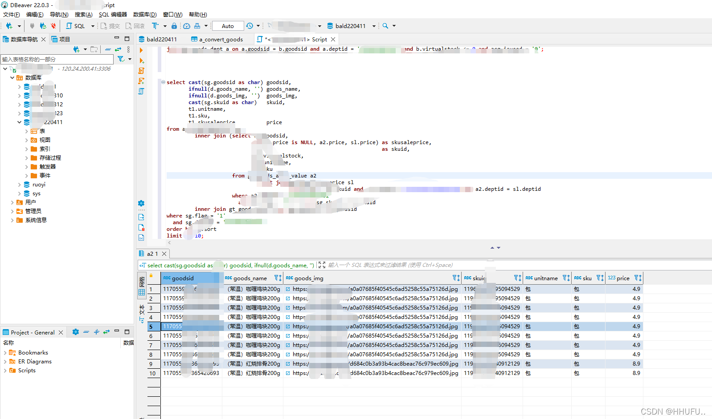Click the 回滚 rollback button
712x419 pixels.
point(135,26)
